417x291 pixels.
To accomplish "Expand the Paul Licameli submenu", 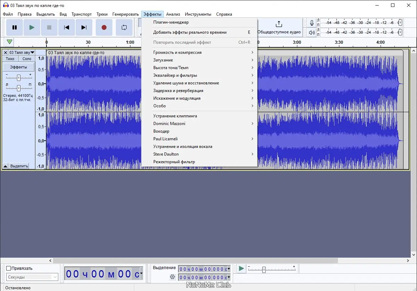I will 199,139.
